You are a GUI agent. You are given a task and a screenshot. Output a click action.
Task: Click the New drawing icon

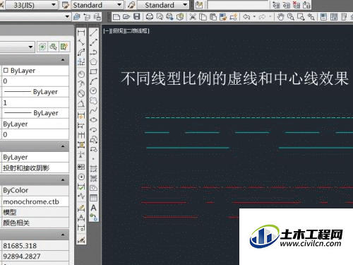point(116,17)
